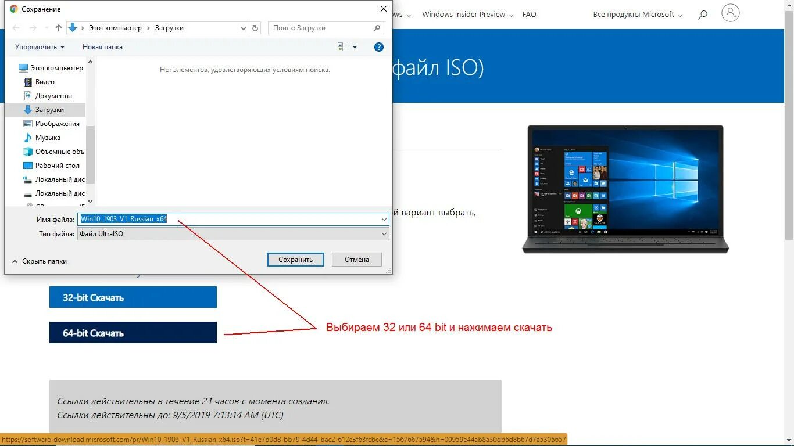Click the Музыка note icon
Viewport: 794px width, 446px height.
[28, 138]
